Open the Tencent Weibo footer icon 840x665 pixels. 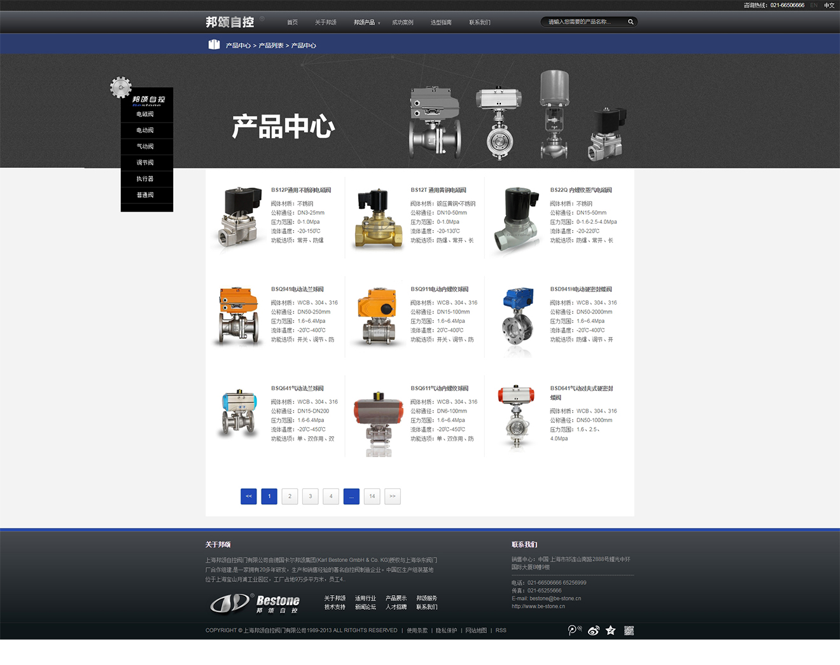click(x=574, y=630)
